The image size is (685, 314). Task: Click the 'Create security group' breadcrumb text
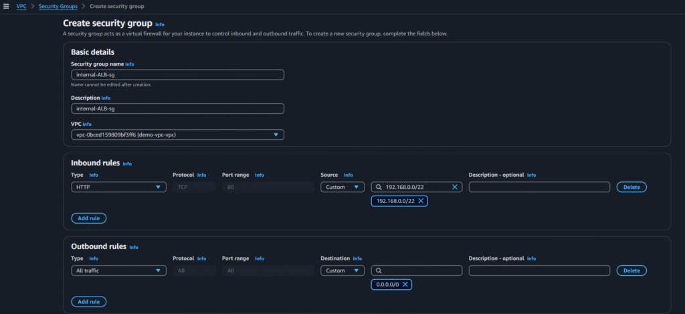point(116,7)
